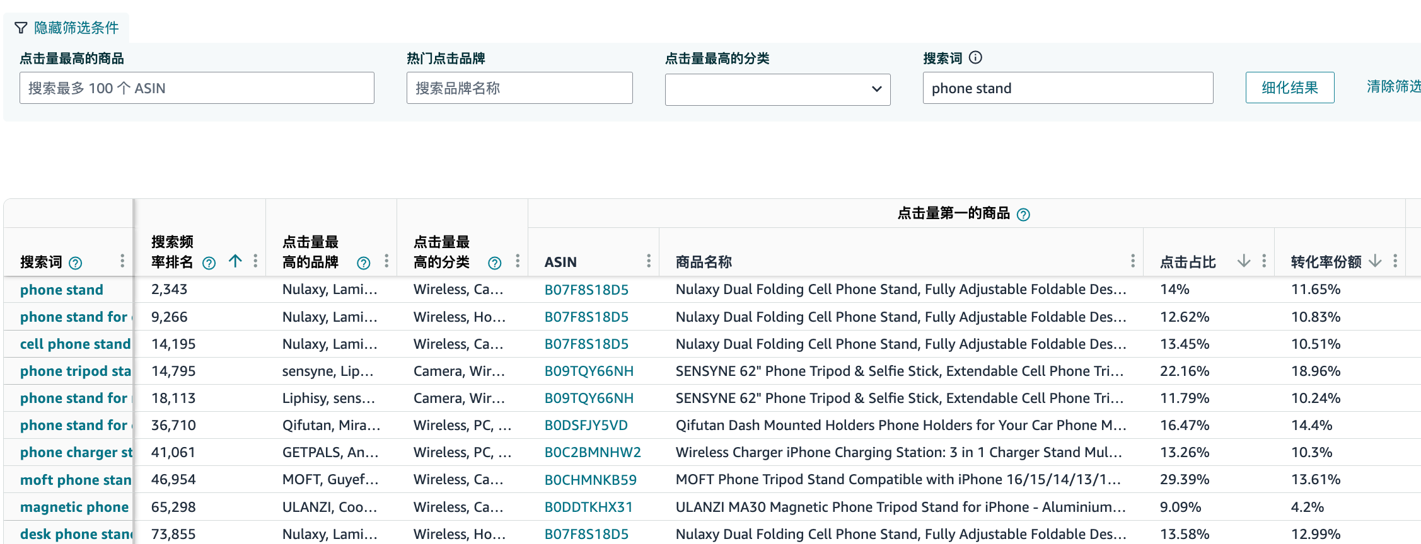Open column menu for 点击量最高的分类 column
This screenshot has width=1421, height=544.
(518, 261)
